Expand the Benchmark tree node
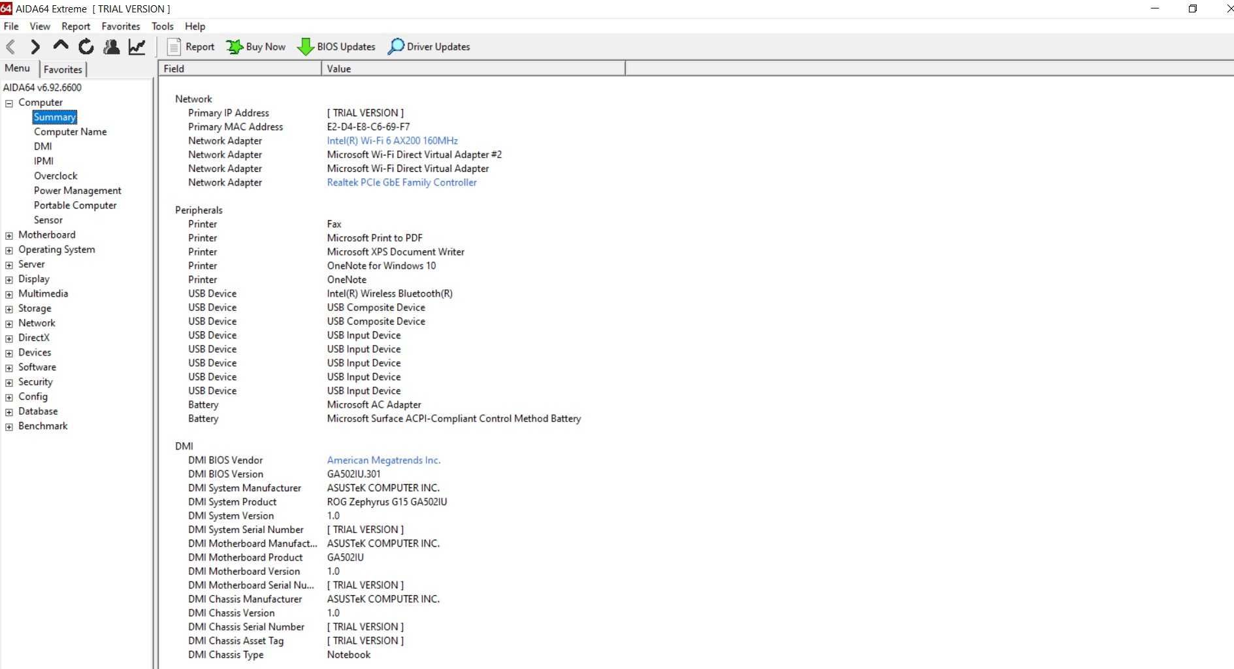The image size is (1234, 669). point(9,427)
